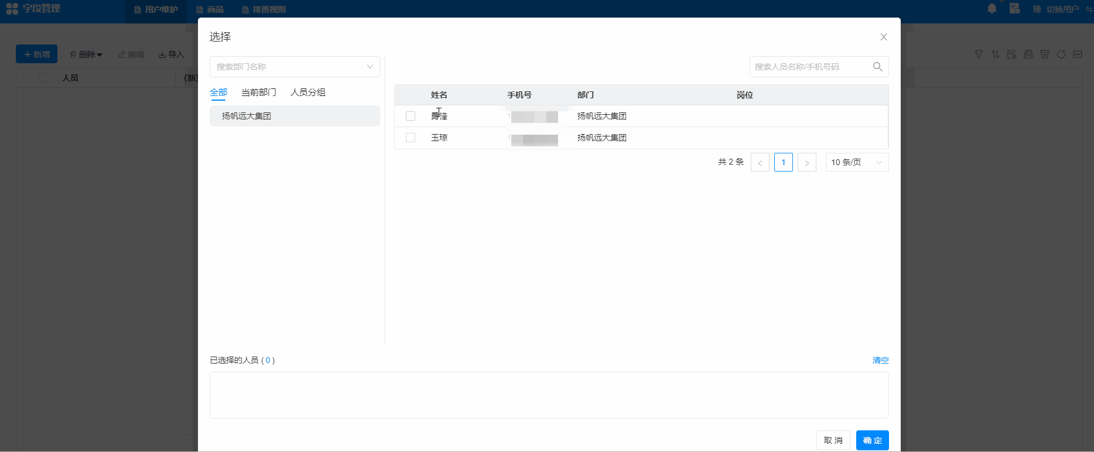The image size is (1094, 452).
Task: Go to previous page arrow
Action: click(760, 162)
